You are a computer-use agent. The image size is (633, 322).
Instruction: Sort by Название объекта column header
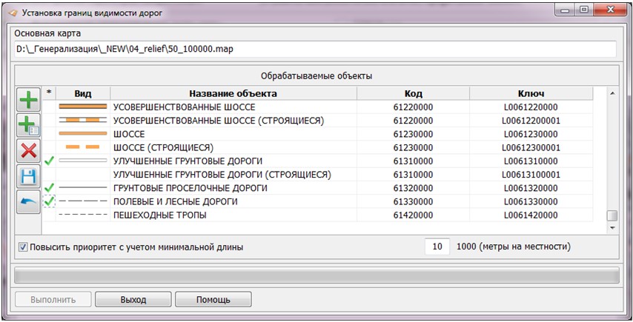tap(233, 93)
